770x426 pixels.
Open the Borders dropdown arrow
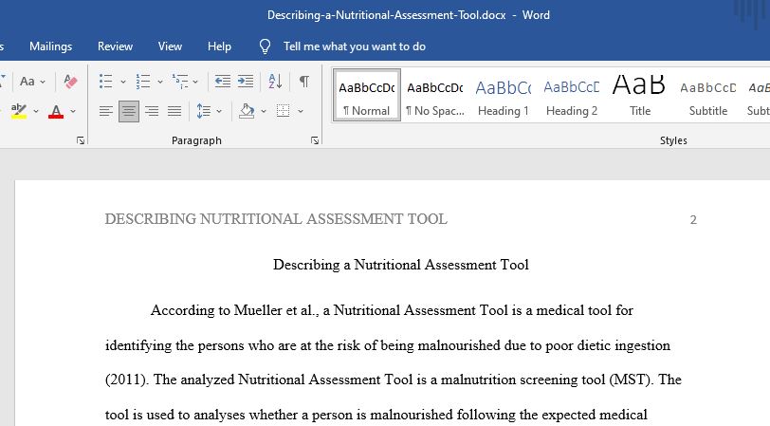pyautogui.click(x=301, y=112)
